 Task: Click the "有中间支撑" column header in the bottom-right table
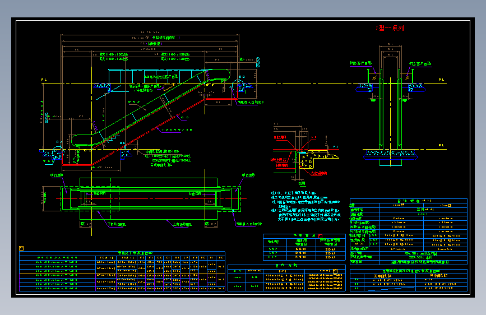pyautogui.click(x=438, y=275)
